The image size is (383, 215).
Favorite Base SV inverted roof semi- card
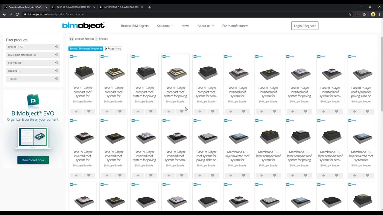point(182,175)
